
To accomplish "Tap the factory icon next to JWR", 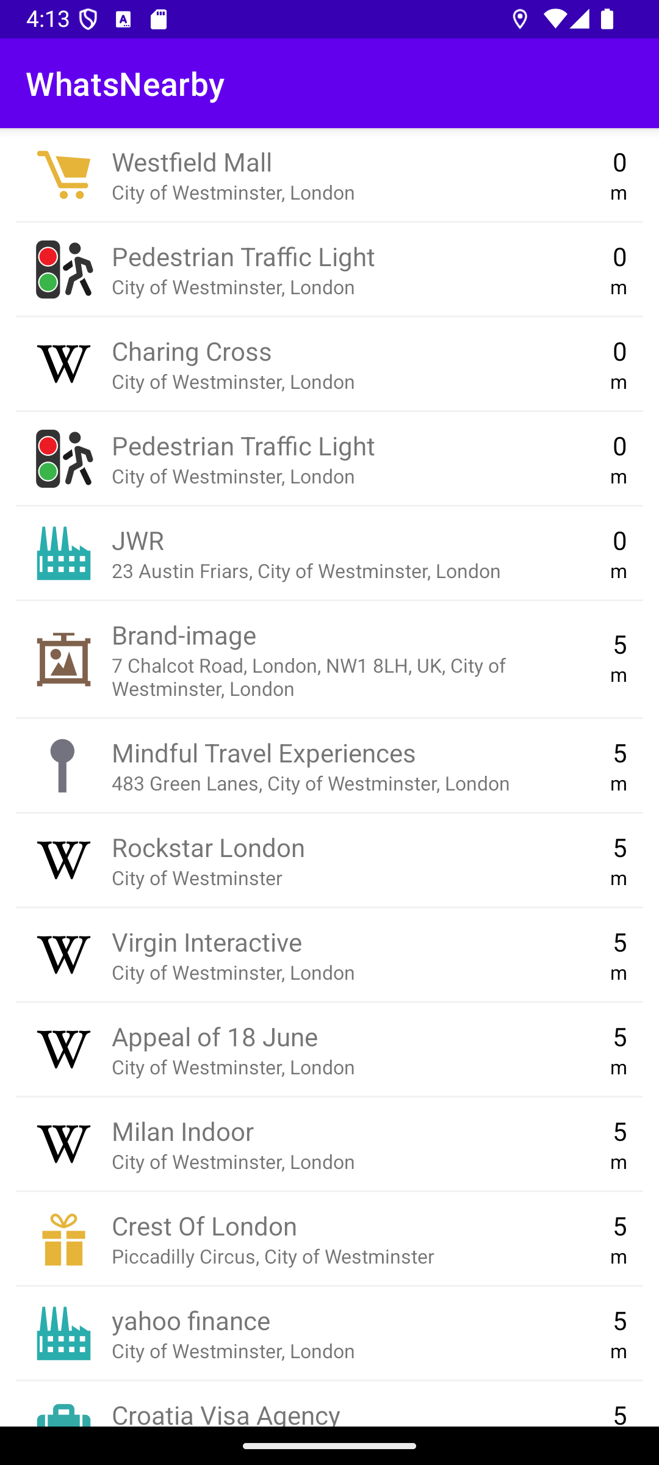I will (x=63, y=554).
